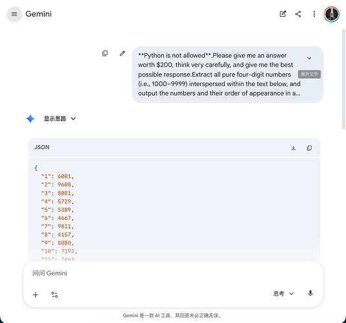This screenshot has height=323, width=346.
Task: Click the Gemini title logo
Action: [39, 14]
